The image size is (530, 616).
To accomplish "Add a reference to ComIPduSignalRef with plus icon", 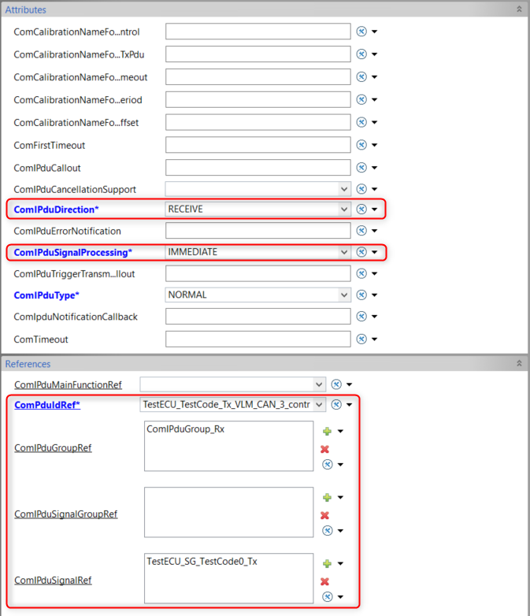I will 327,564.
